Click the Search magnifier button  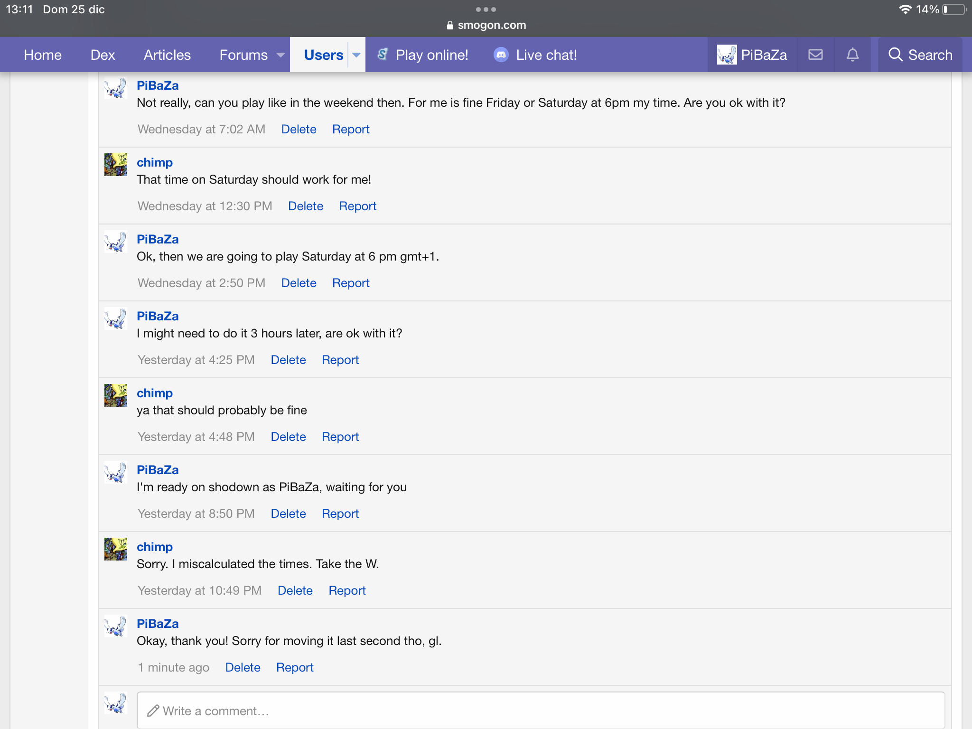[920, 55]
